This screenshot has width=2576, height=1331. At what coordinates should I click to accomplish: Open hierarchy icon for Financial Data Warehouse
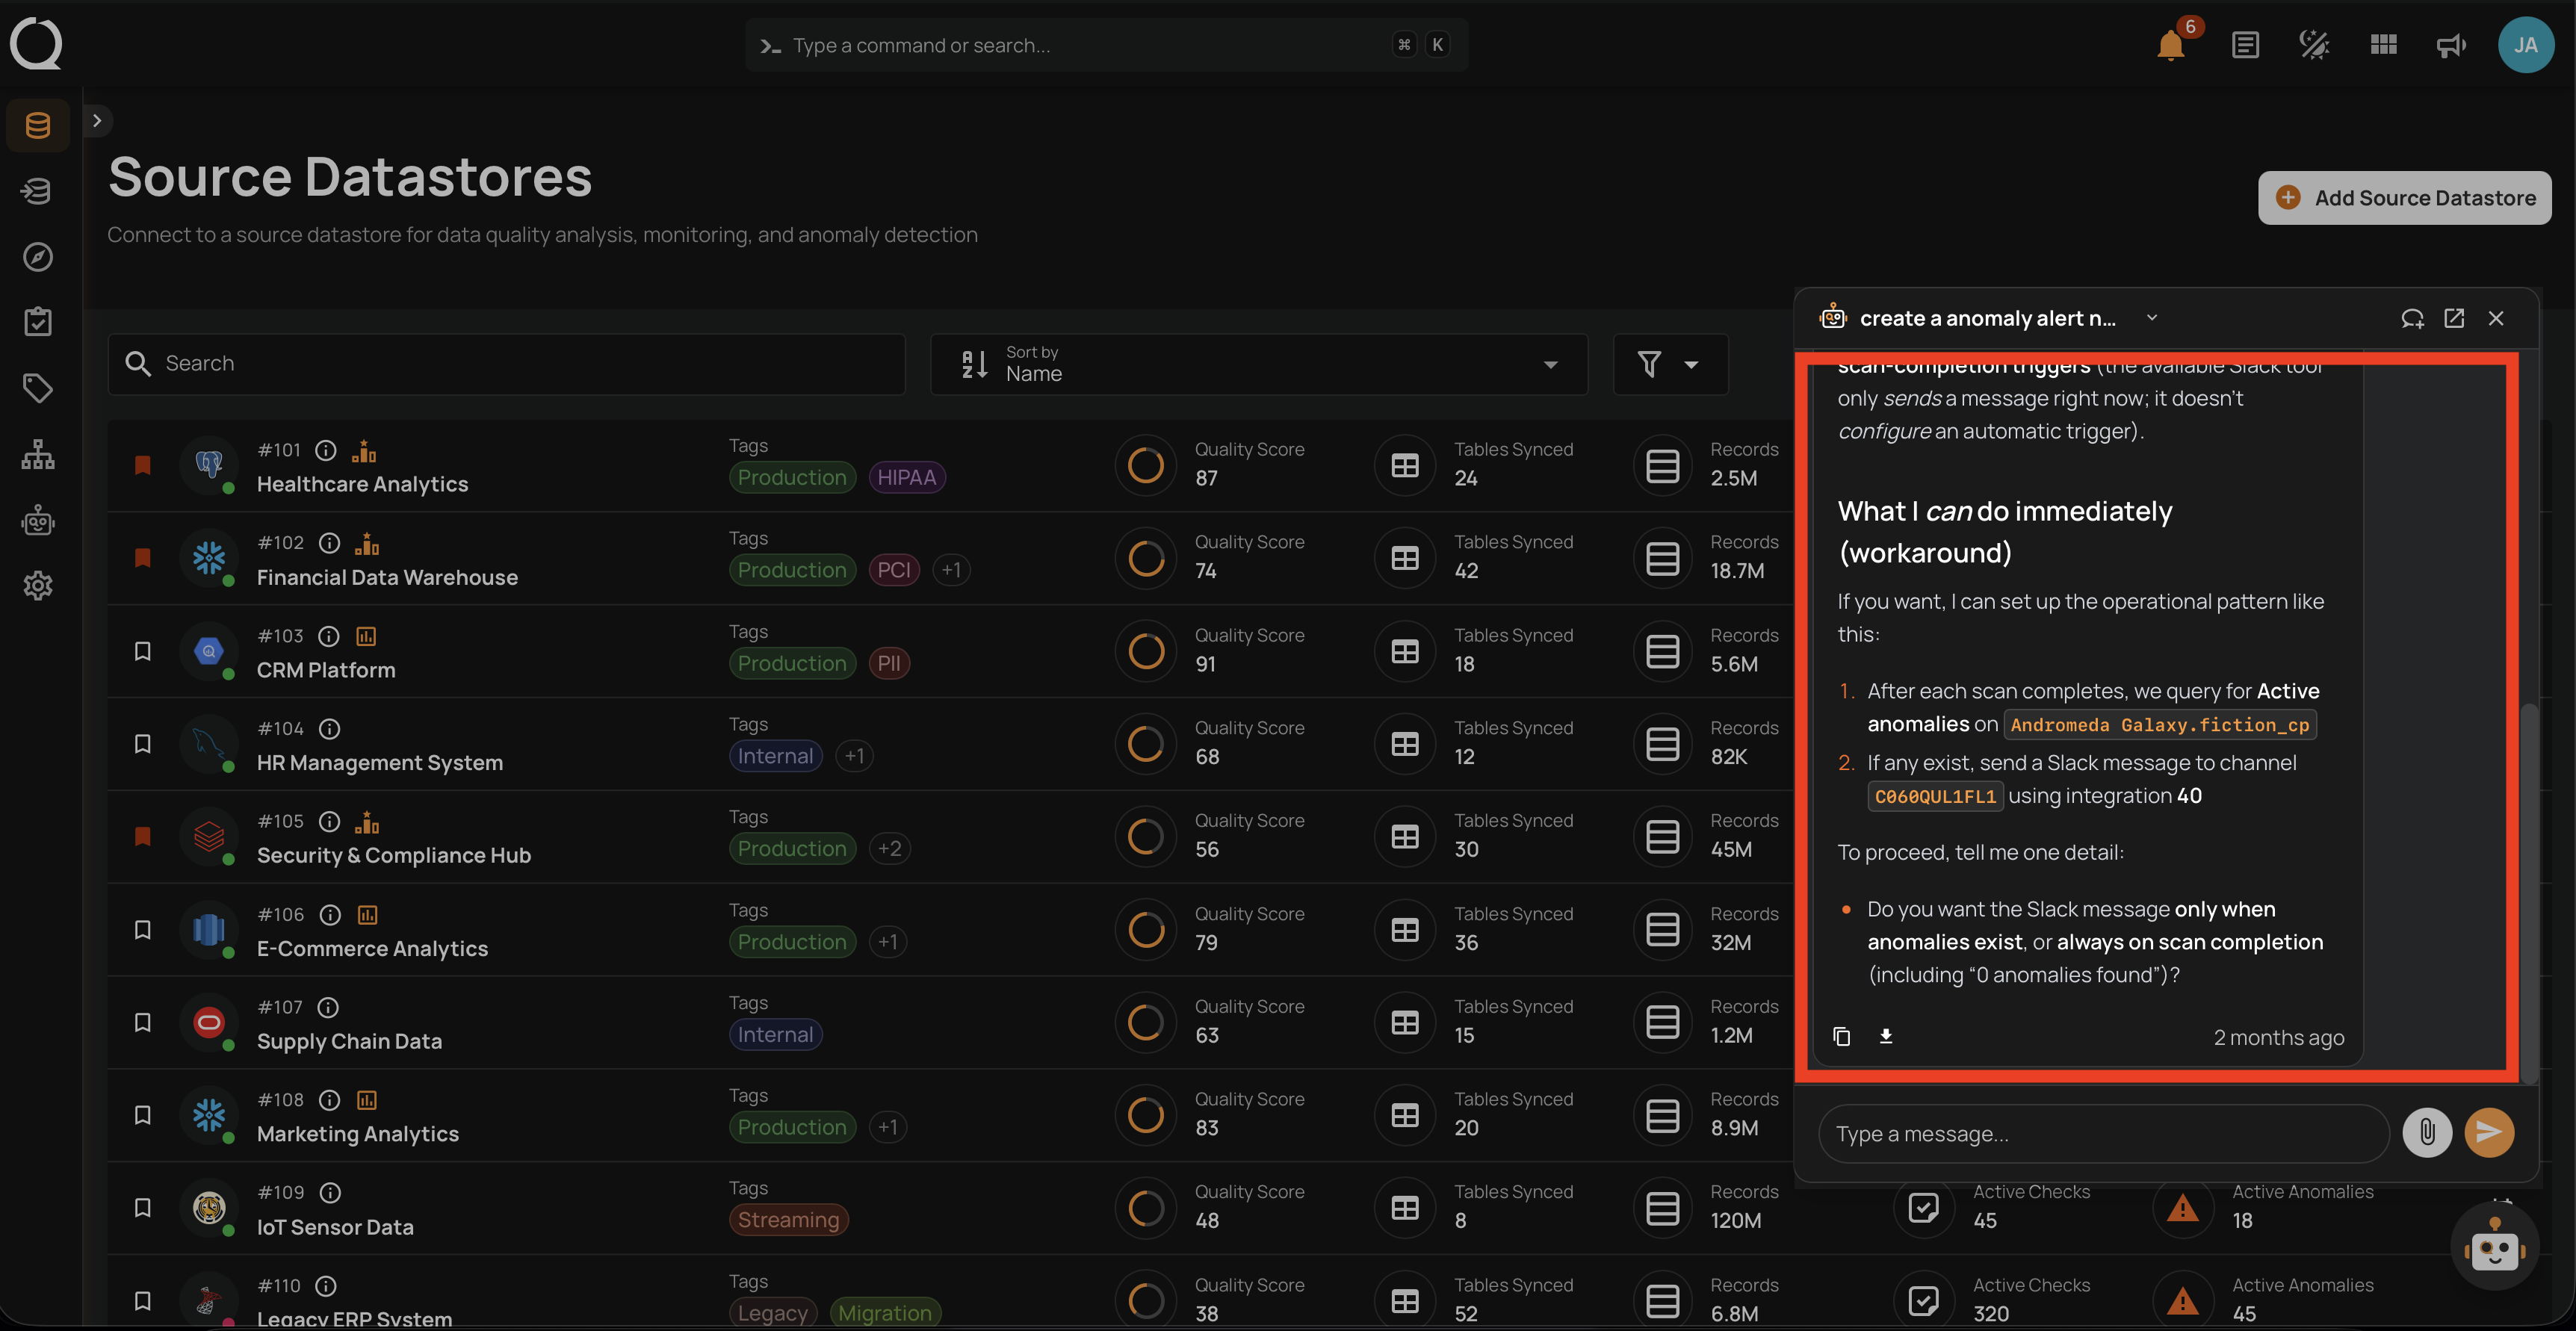[368, 543]
